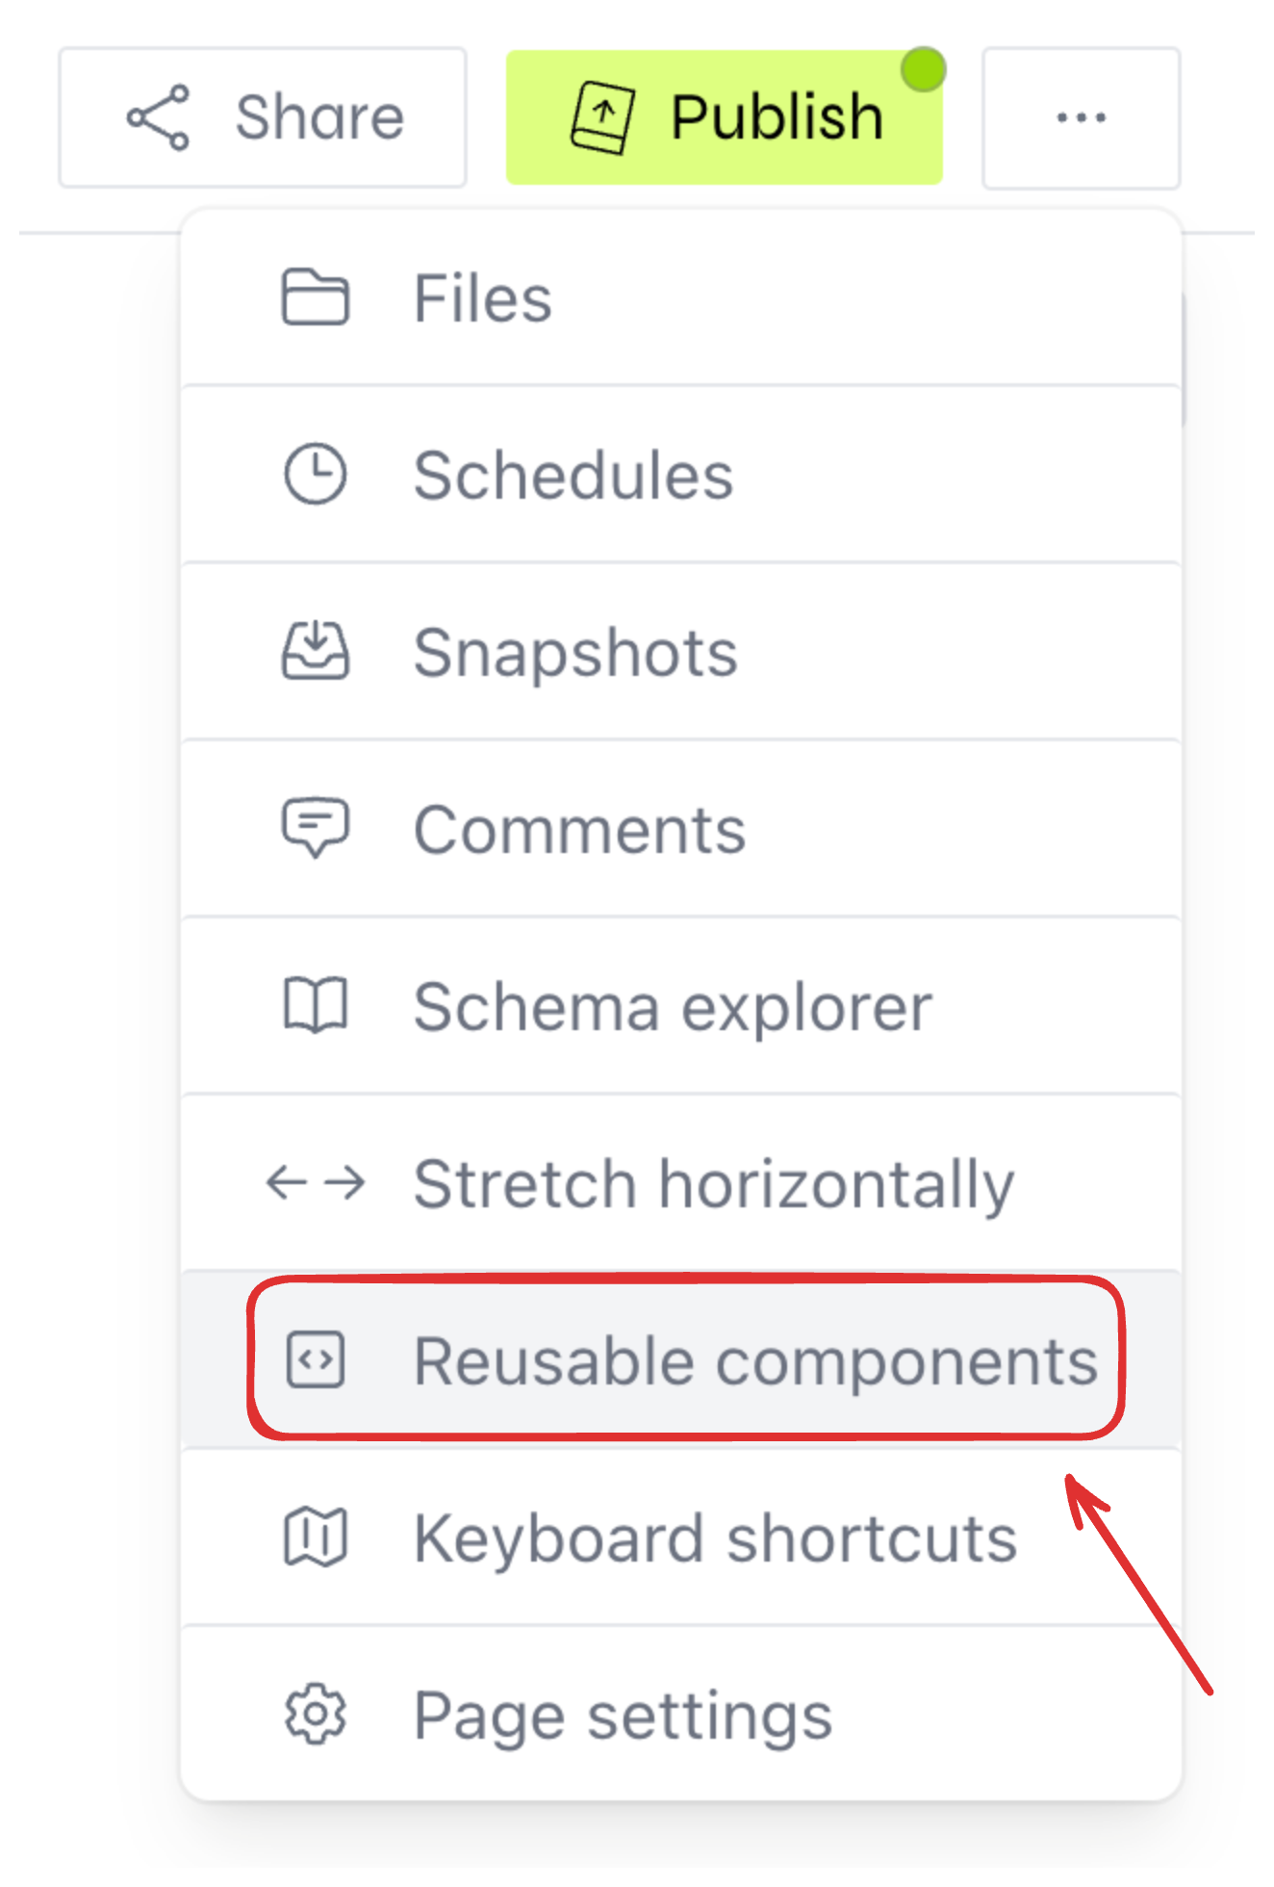The height and width of the screenshot is (1887, 1274).
Task: Open the ellipsis overflow menu
Action: click(1080, 116)
